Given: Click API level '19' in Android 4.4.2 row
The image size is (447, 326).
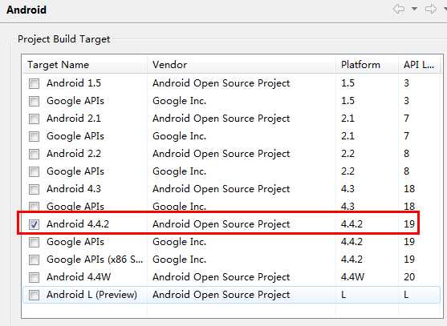Looking at the screenshot, I should tap(409, 224).
